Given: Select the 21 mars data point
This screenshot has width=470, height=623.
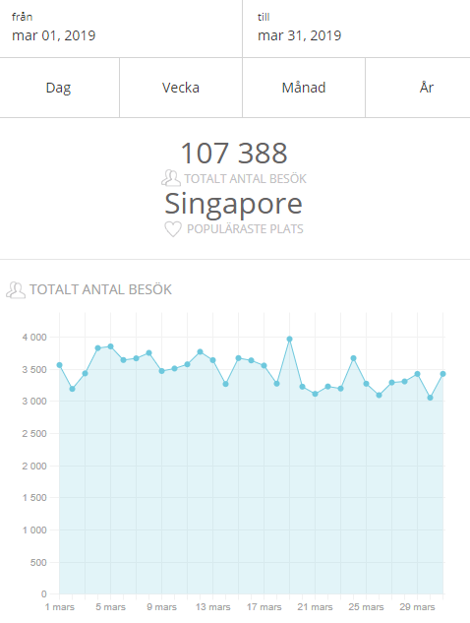Looking at the screenshot, I should (316, 394).
